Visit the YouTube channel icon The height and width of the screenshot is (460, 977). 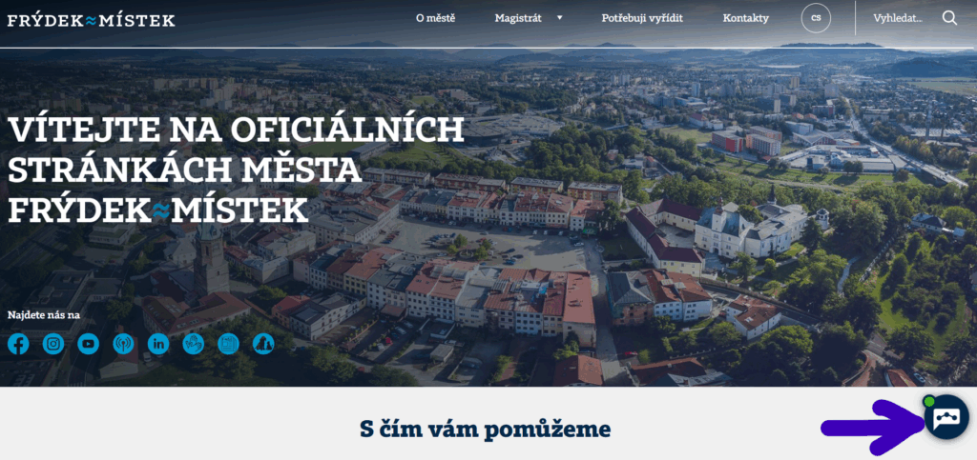pos(89,344)
